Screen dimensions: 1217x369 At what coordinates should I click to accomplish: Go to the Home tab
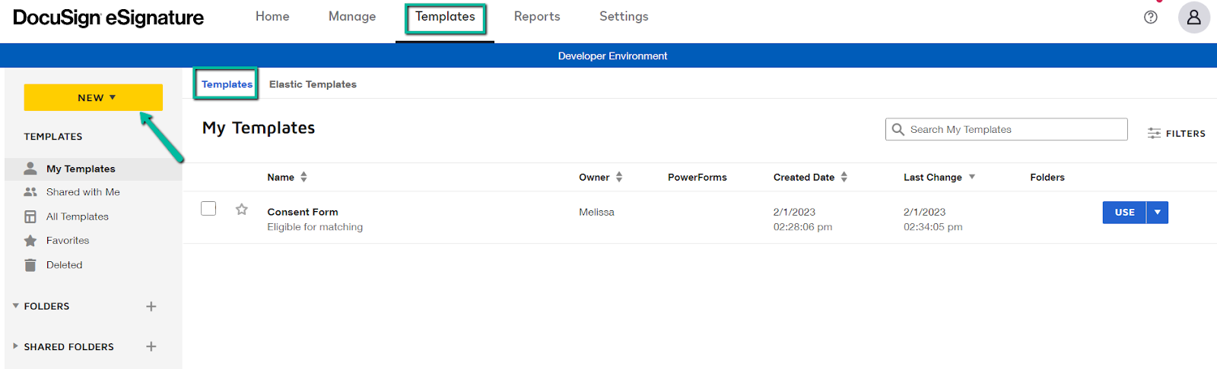[272, 17]
